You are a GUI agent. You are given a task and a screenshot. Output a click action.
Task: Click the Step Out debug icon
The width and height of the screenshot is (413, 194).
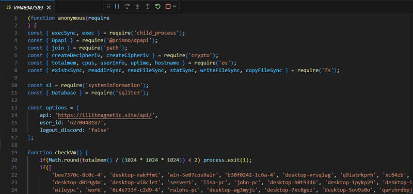click(x=148, y=7)
